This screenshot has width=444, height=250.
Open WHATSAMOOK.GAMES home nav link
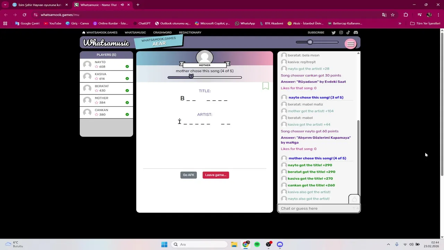[x=100, y=33]
